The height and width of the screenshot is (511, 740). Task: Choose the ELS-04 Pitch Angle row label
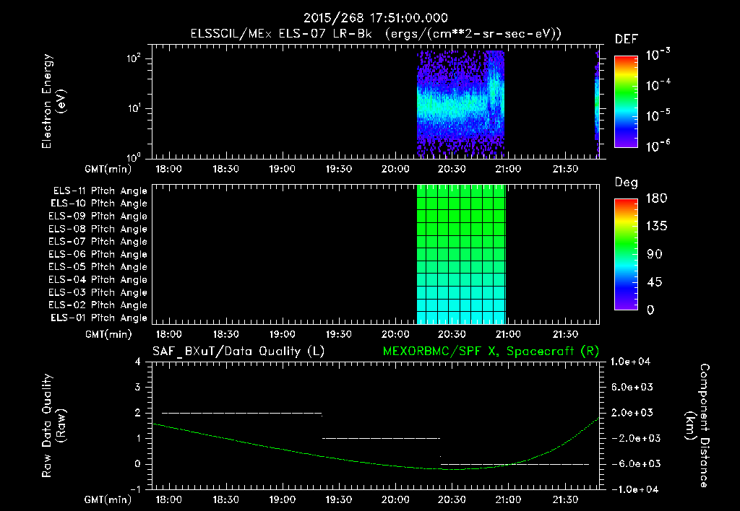[x=98, y=279]
